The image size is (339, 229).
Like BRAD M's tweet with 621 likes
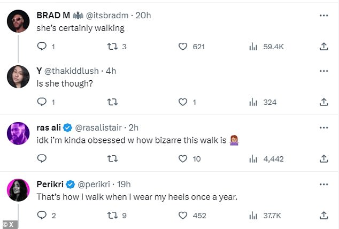[183, 47]
